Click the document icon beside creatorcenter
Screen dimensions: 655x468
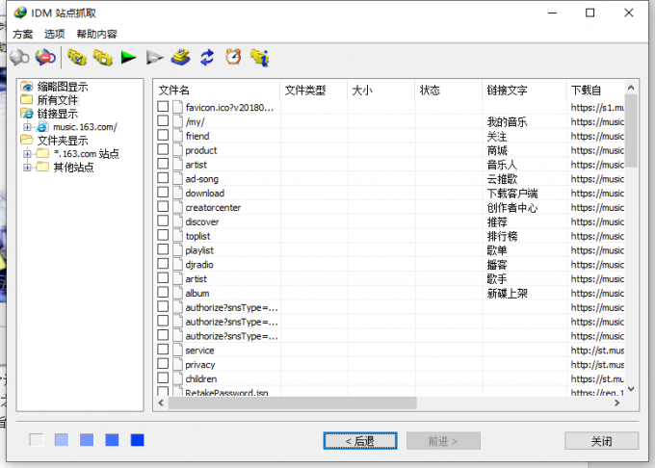(x=178, y=207)
